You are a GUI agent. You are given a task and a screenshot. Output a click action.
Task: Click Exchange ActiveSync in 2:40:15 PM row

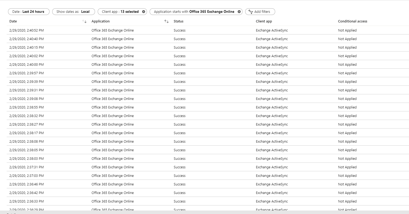(272, 48)
